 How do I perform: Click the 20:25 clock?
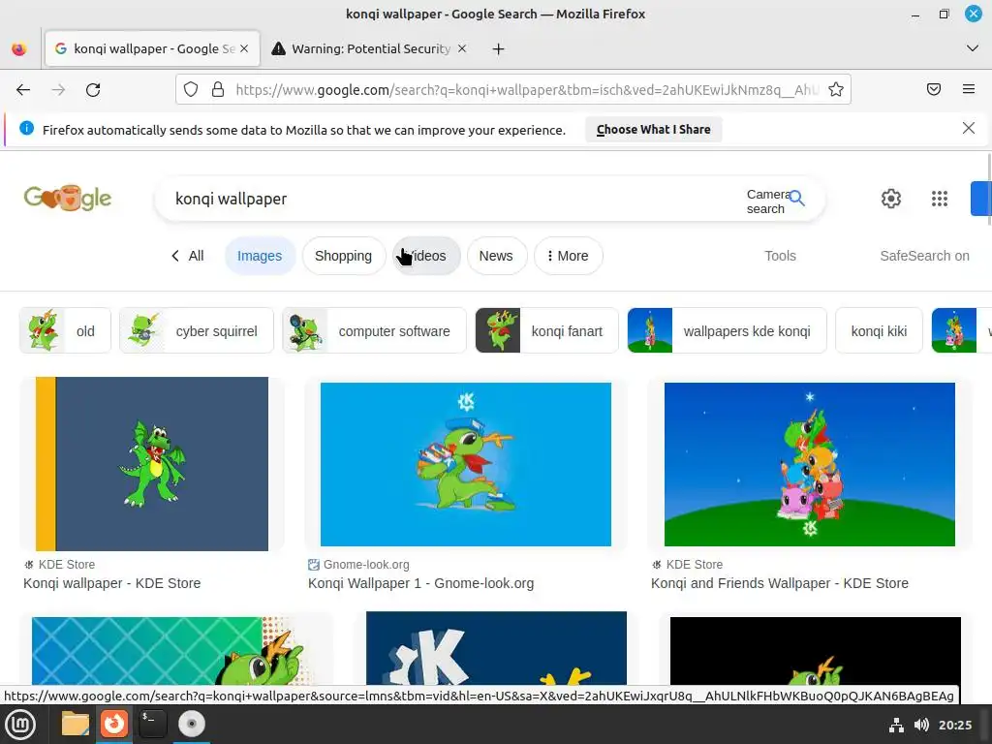tap(955, 725)
